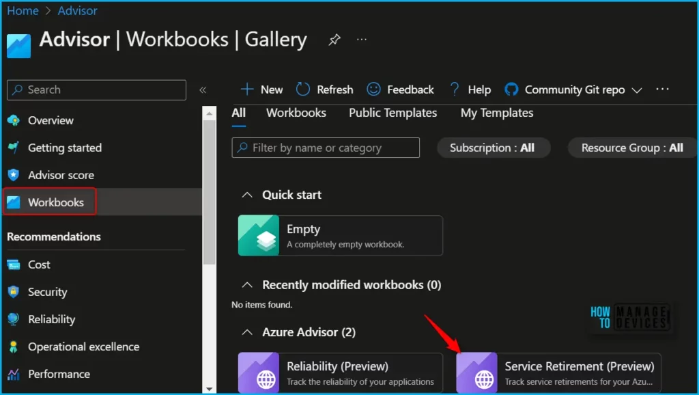Go to the Home breadcrumb link
699x395 pixels.
[23, 11]
